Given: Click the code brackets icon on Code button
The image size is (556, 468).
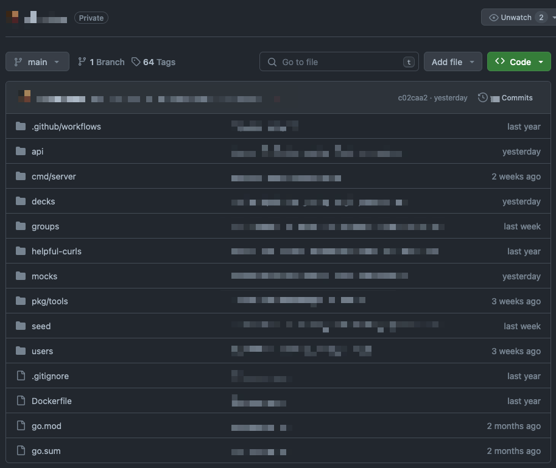Looking at the screenshot, I should click(x=499, y=61).
